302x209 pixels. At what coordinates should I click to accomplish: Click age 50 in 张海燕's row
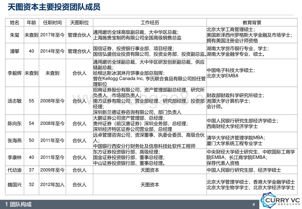31,140
